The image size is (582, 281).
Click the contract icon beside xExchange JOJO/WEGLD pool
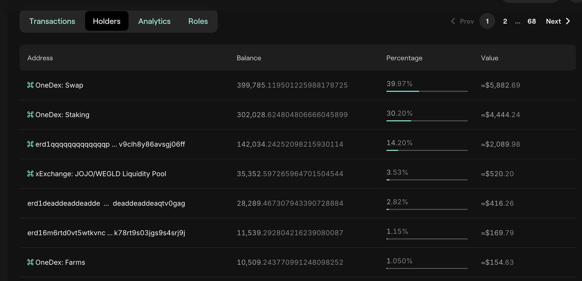(30, 174)
